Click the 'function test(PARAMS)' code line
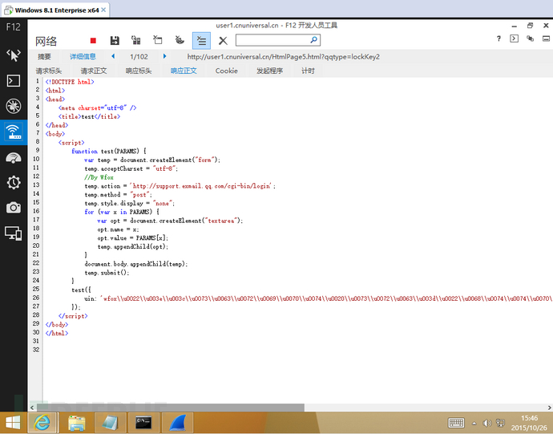The image size is (553, 434). tap(109, 151)
